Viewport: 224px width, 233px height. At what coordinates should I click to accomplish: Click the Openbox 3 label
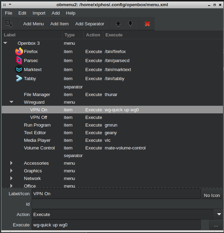pyautogui.click(x=29, y=43)
